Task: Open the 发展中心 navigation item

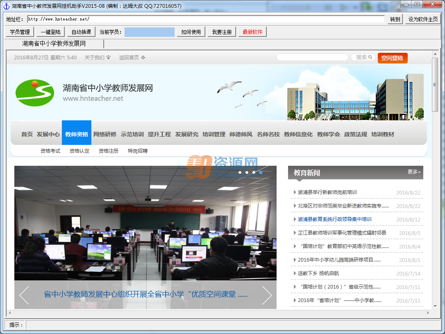Action: 48,134
